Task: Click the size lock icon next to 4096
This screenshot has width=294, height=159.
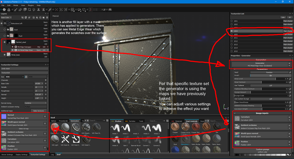Action: click(26, 77)
